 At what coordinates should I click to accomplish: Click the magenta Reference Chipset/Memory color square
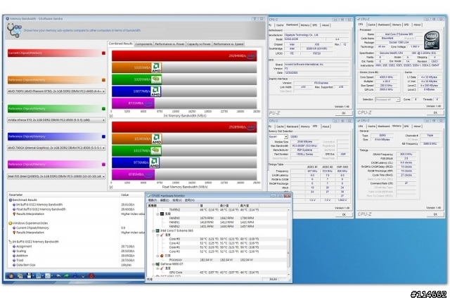click(x=103, y=164)
